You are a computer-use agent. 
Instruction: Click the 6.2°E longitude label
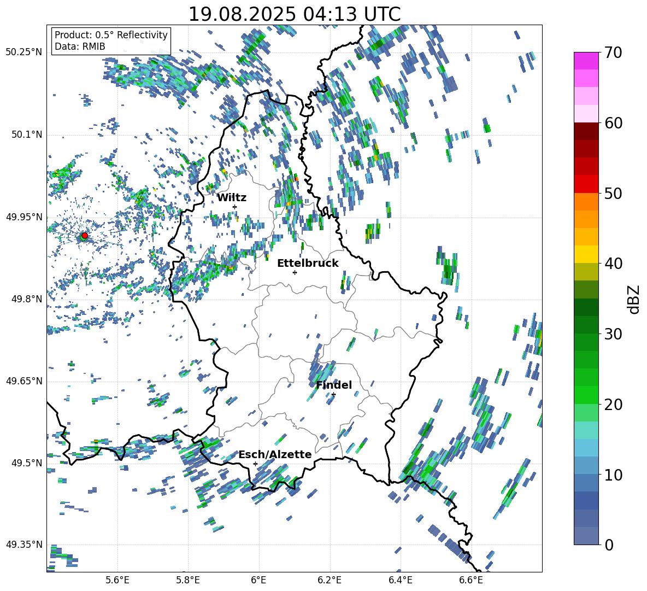tap(330, 580)
